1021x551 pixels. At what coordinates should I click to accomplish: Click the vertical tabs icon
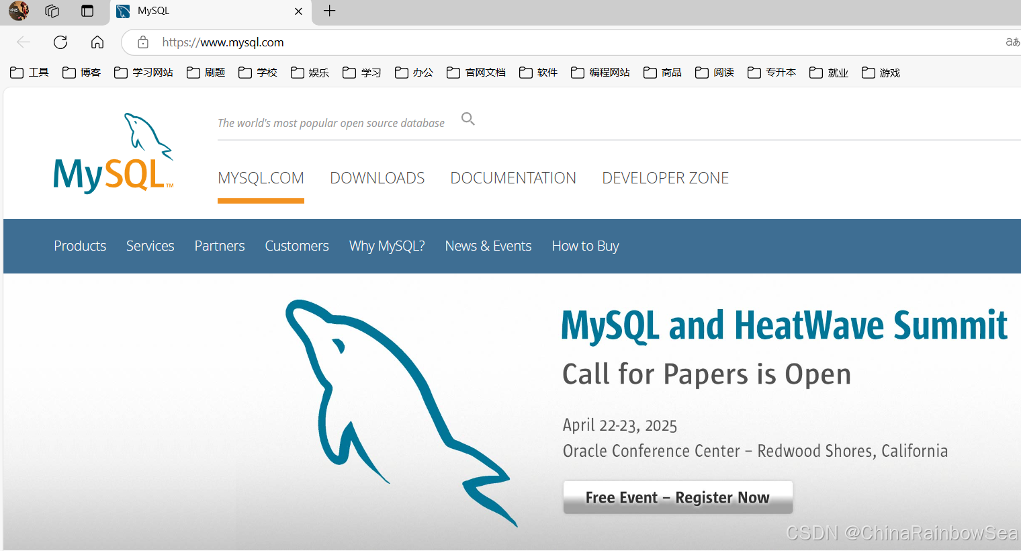pyautogui.click(x=87, y=11)
